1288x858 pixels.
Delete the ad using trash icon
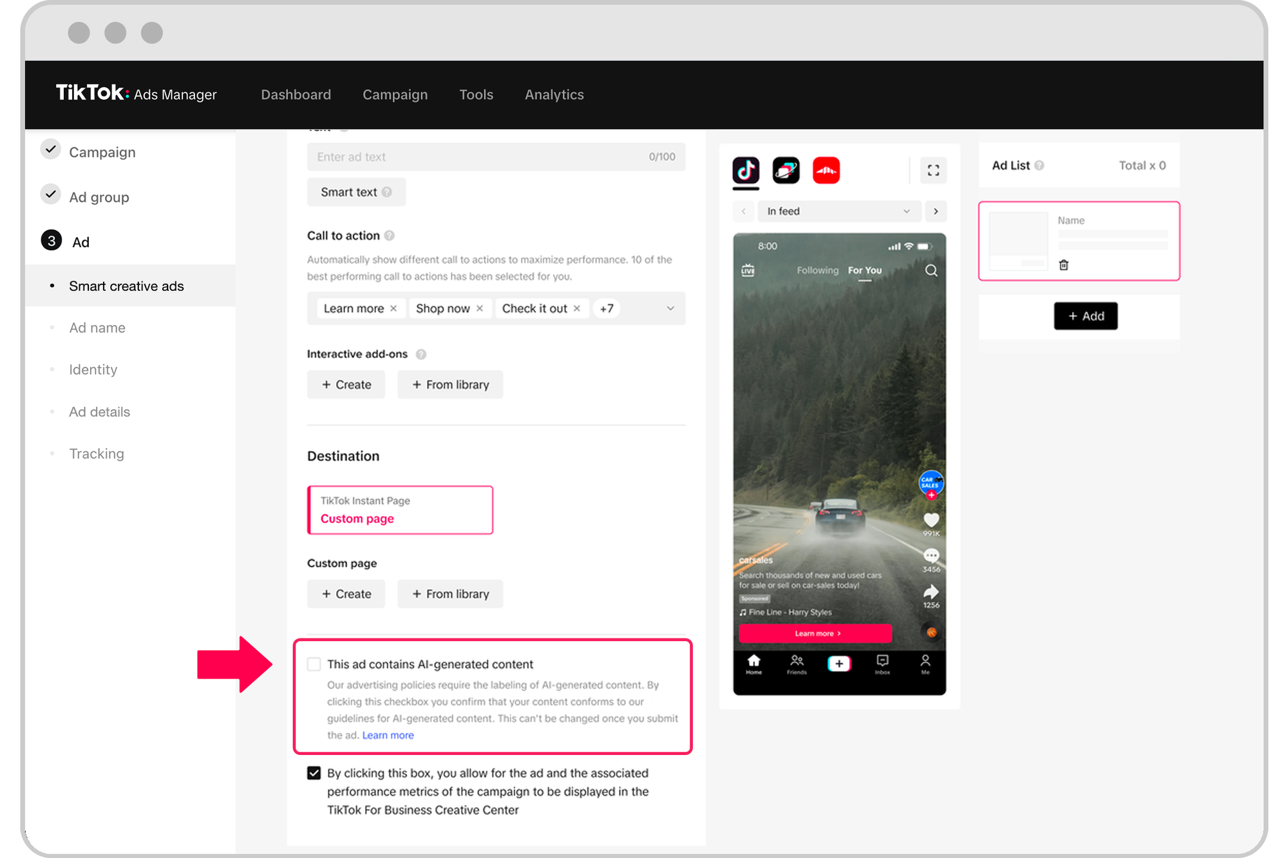tap(1064, 265)
